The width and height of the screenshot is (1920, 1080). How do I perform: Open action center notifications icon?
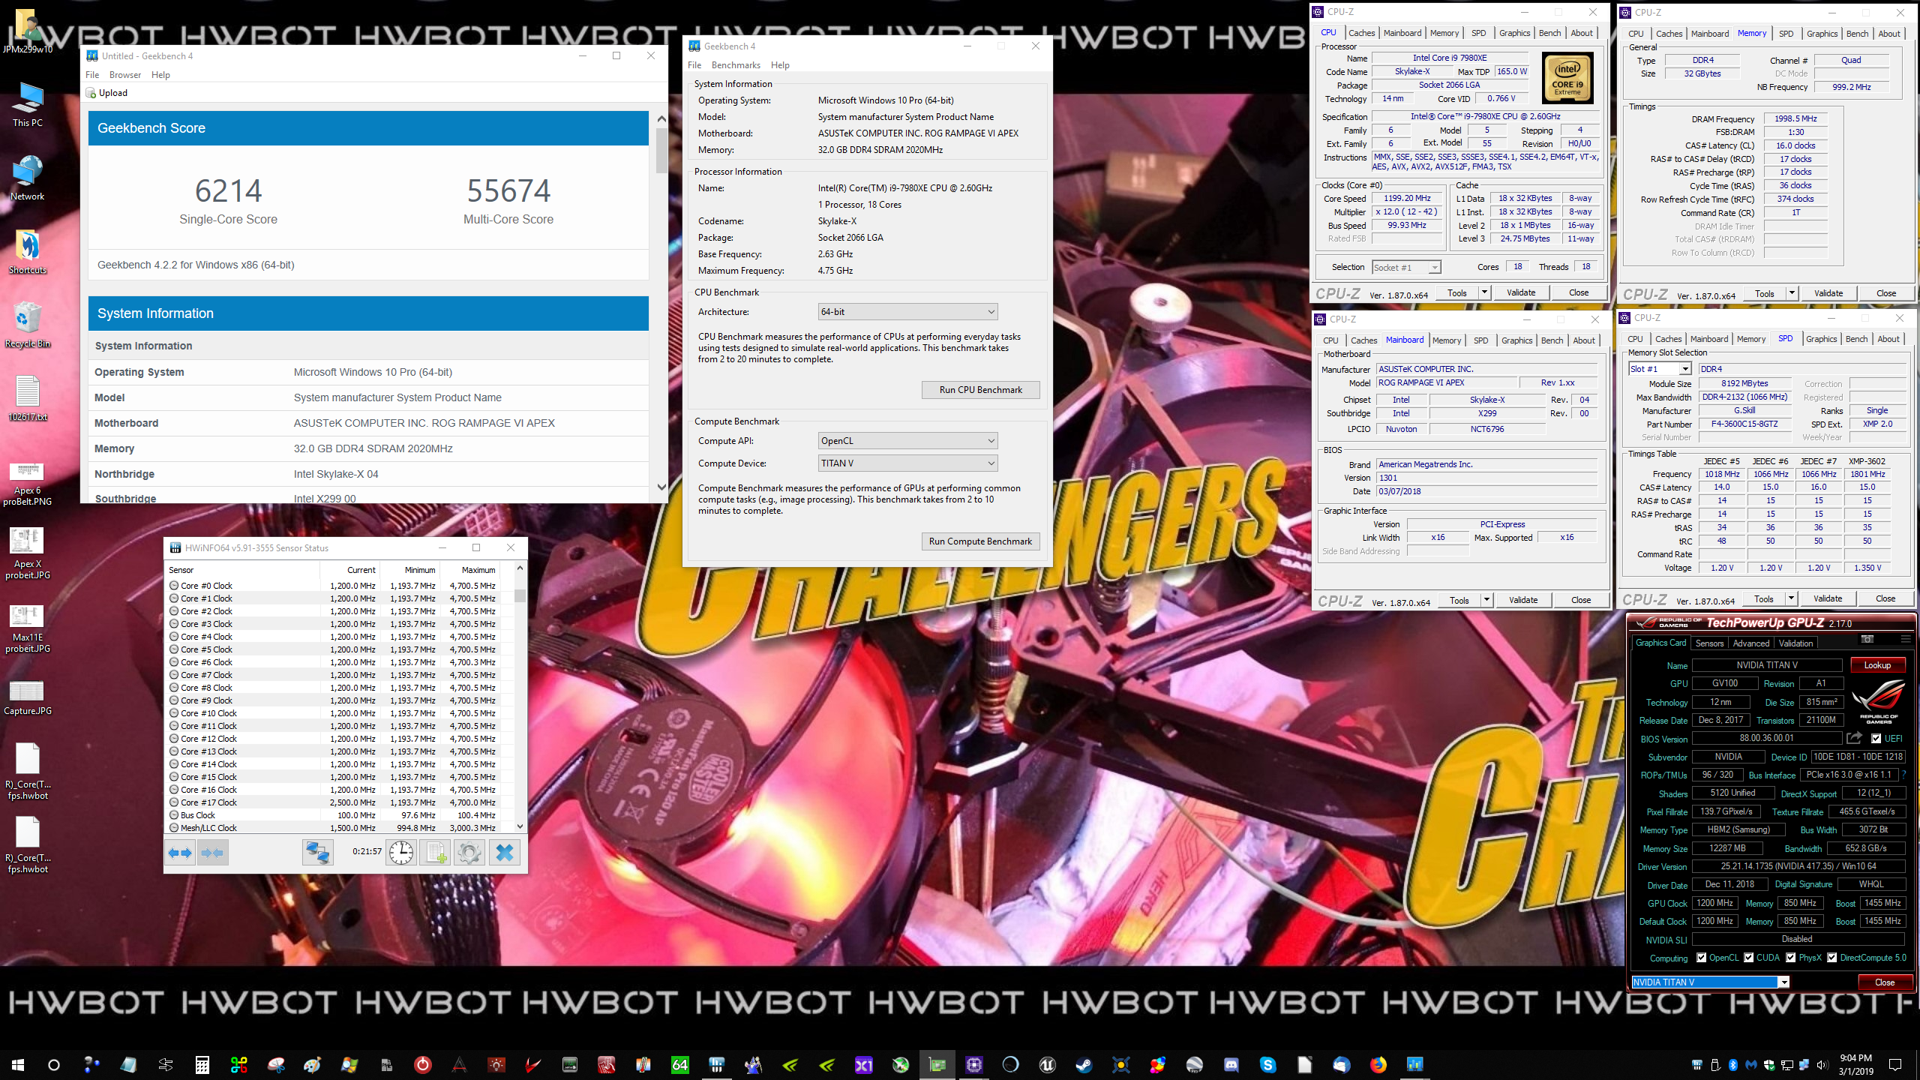coord(1895,1064)
